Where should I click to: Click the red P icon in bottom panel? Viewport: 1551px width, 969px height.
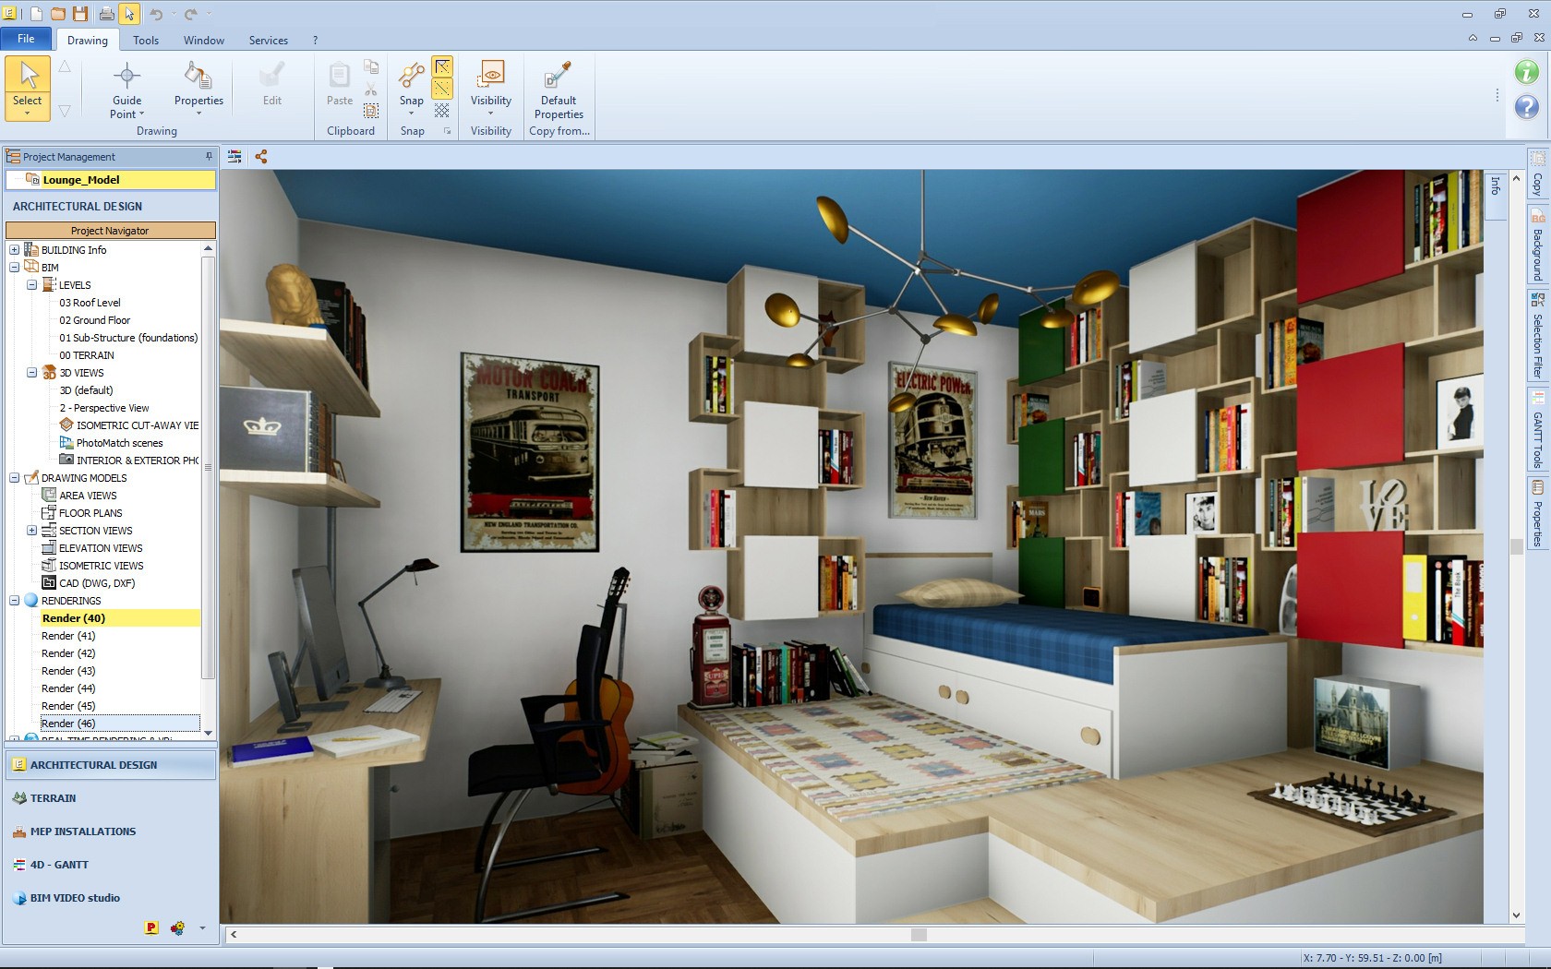[x=151, y=927]
